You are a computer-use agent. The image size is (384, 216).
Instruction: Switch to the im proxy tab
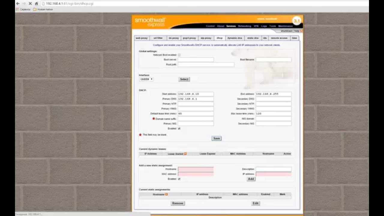point(174,38)
